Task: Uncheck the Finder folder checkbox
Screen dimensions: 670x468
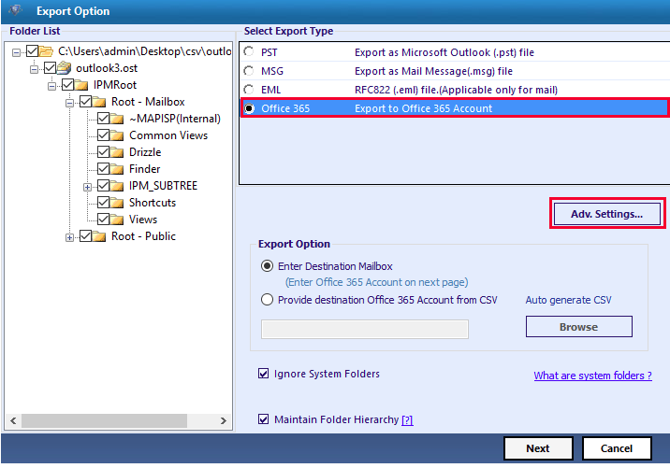Action: click(x=103, y=168)
